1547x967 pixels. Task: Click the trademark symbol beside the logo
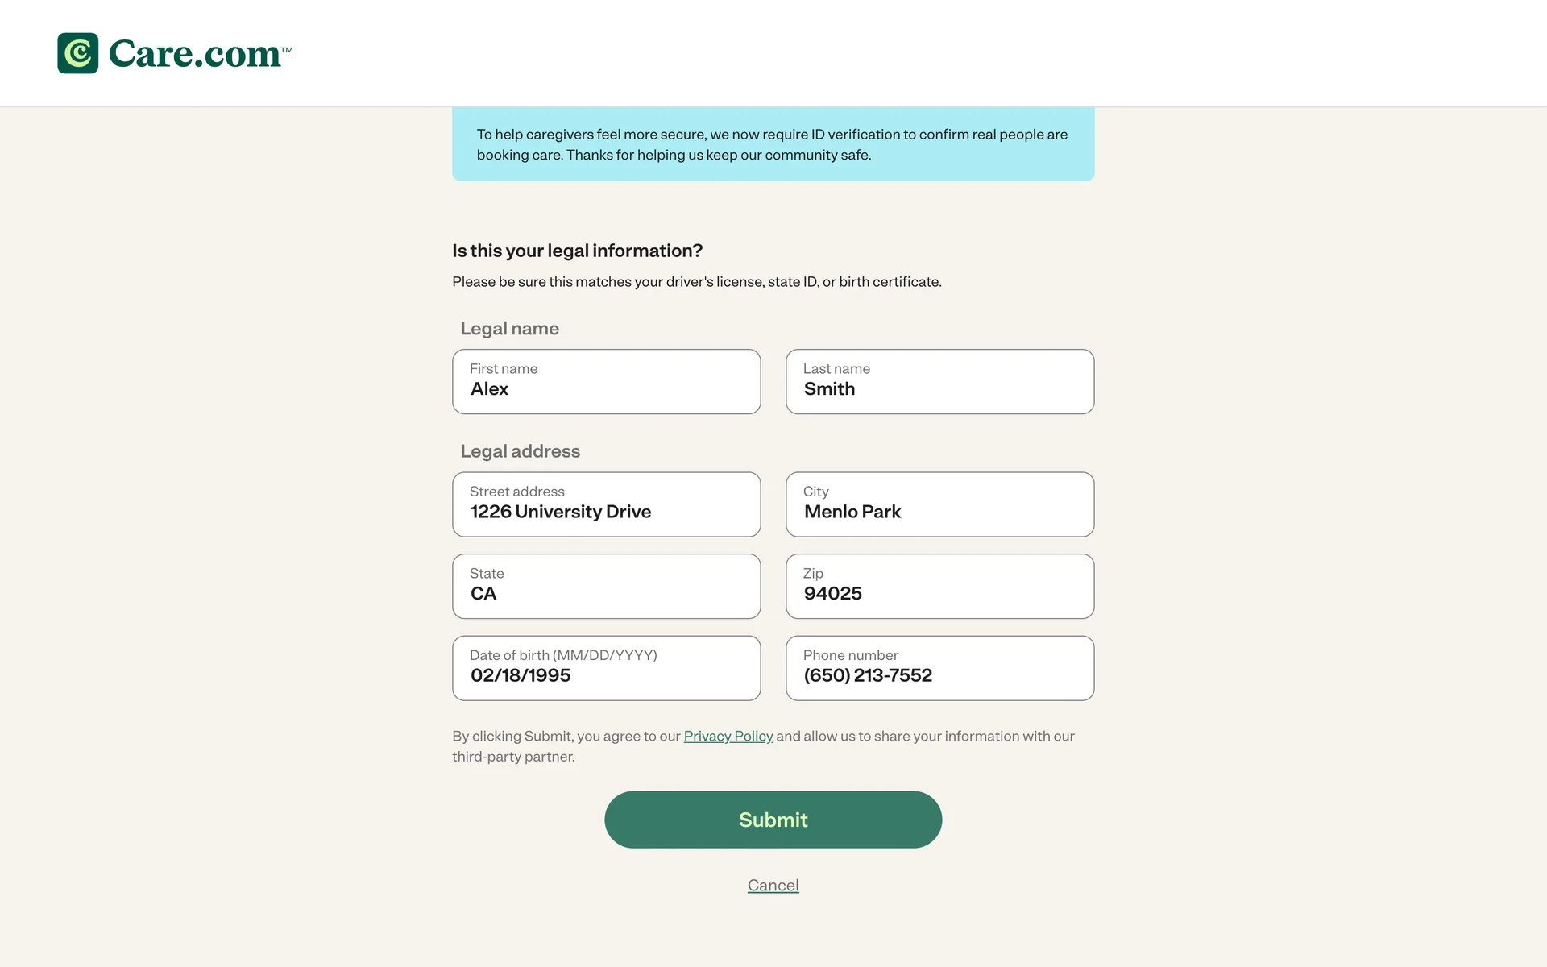point(287,50)
